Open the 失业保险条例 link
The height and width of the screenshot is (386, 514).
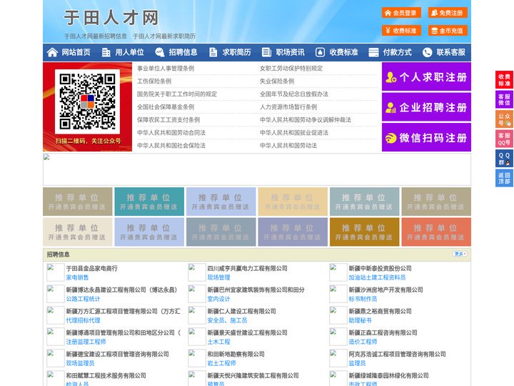(x=277, y=81)
